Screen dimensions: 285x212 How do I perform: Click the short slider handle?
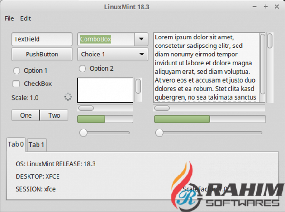(84, 133)
